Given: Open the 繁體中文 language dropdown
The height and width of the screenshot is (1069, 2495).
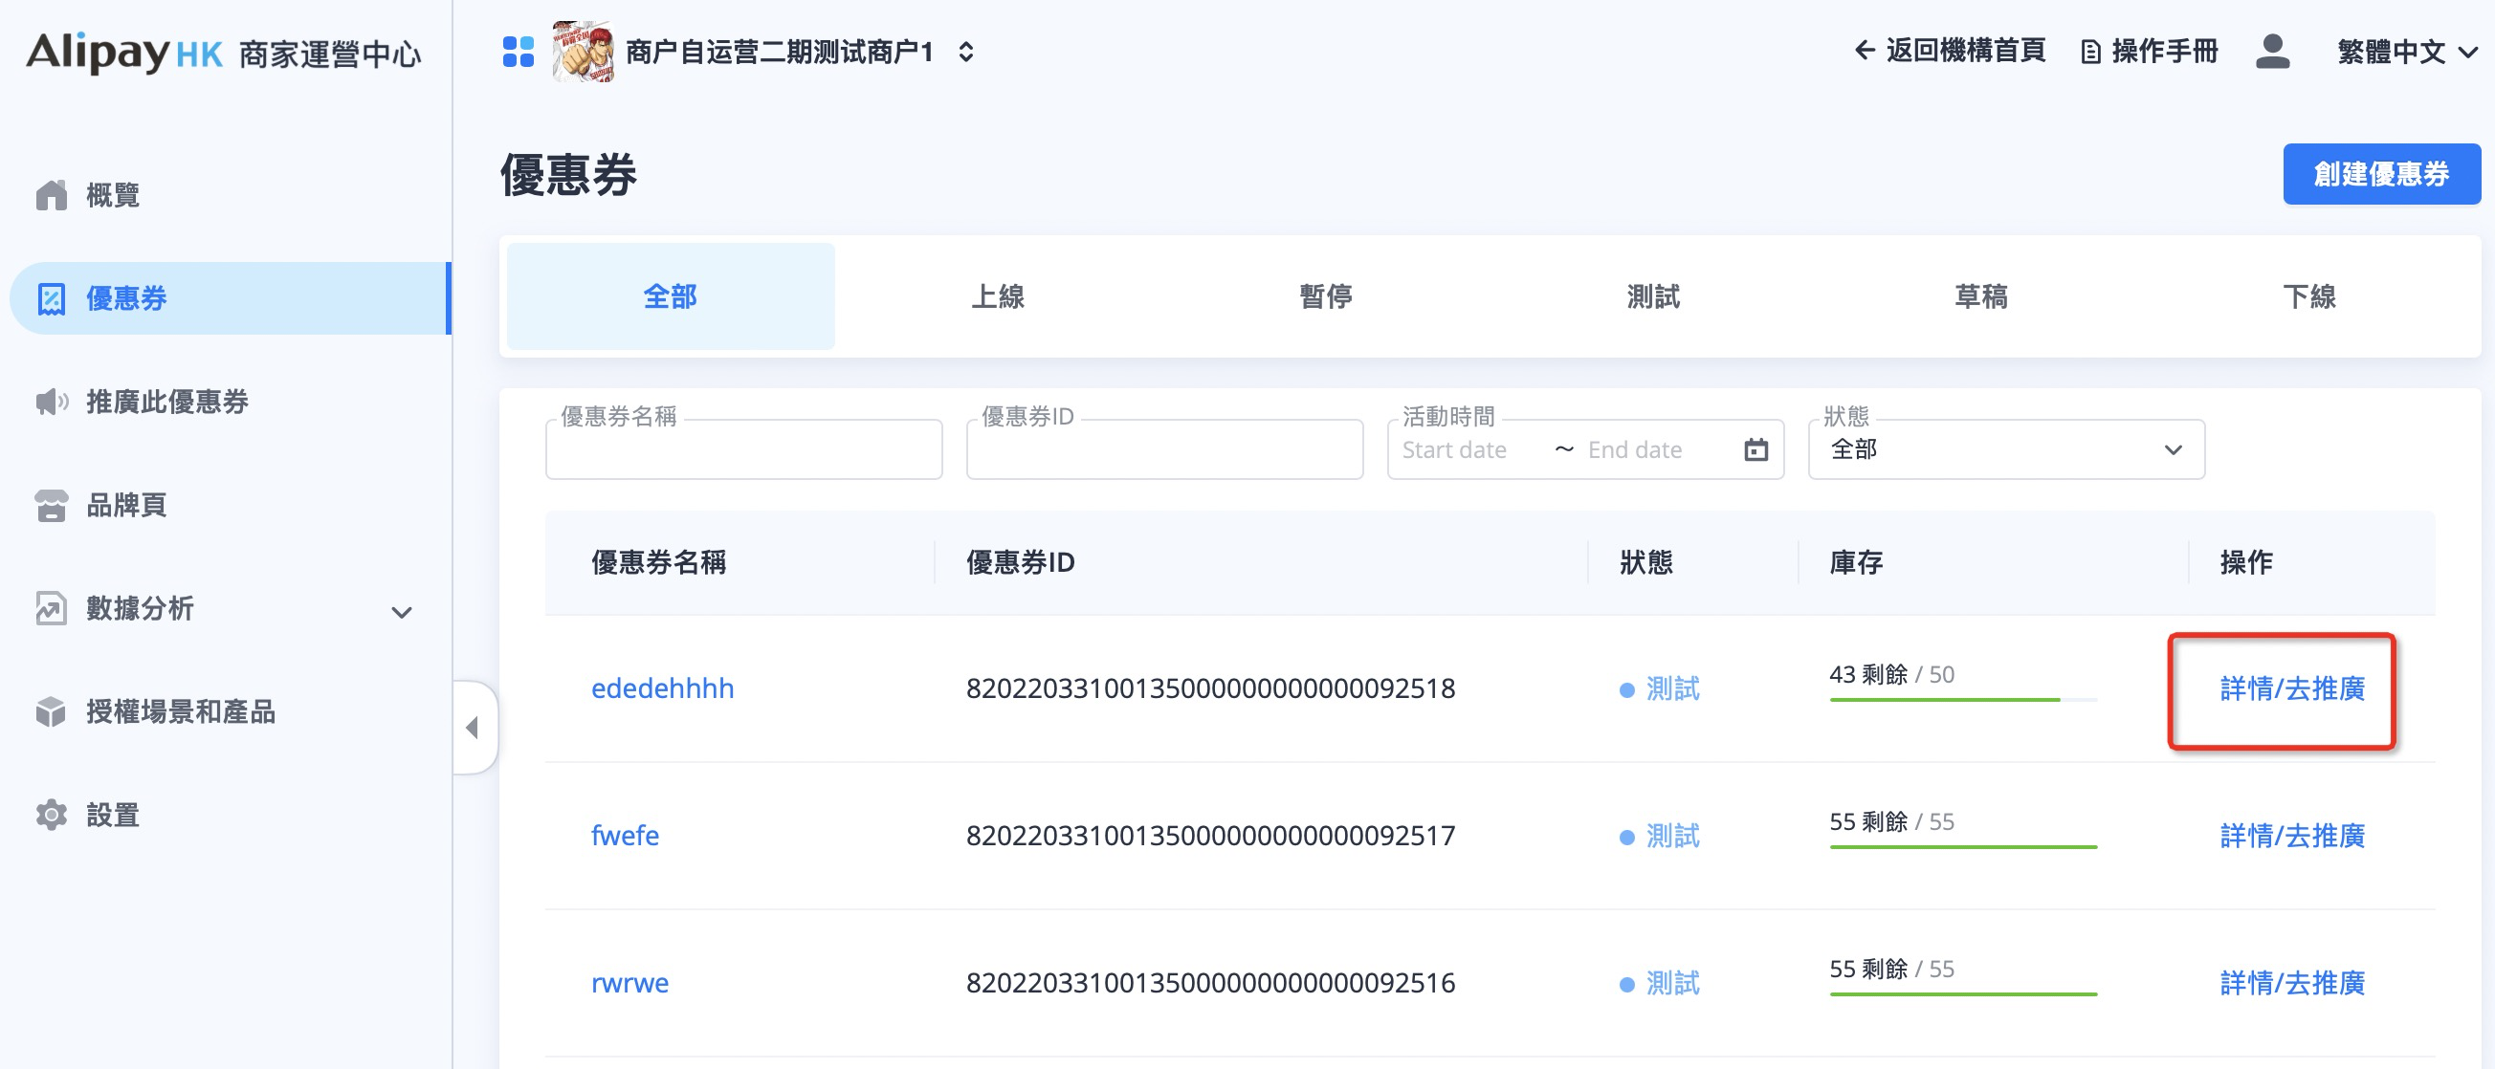Looking at the screenshot, I should [2406, 52].
